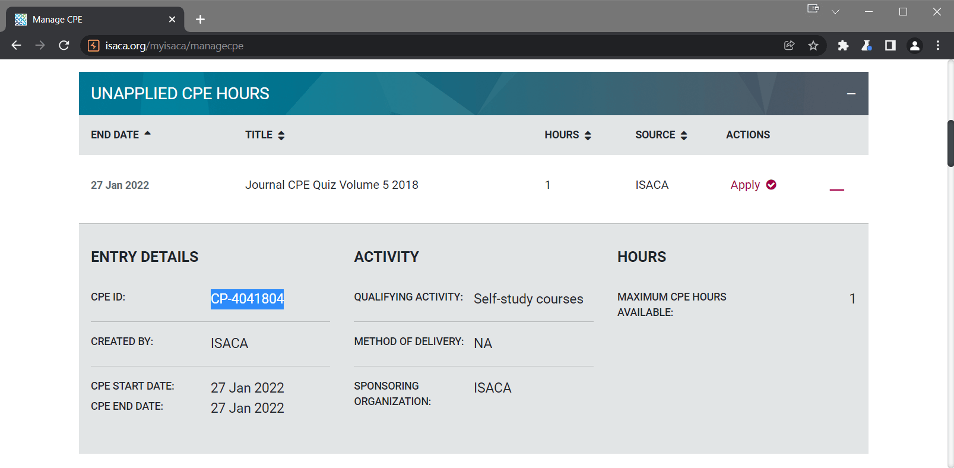
Task: Sort by the HOURS column
Action: coord(568,135)
